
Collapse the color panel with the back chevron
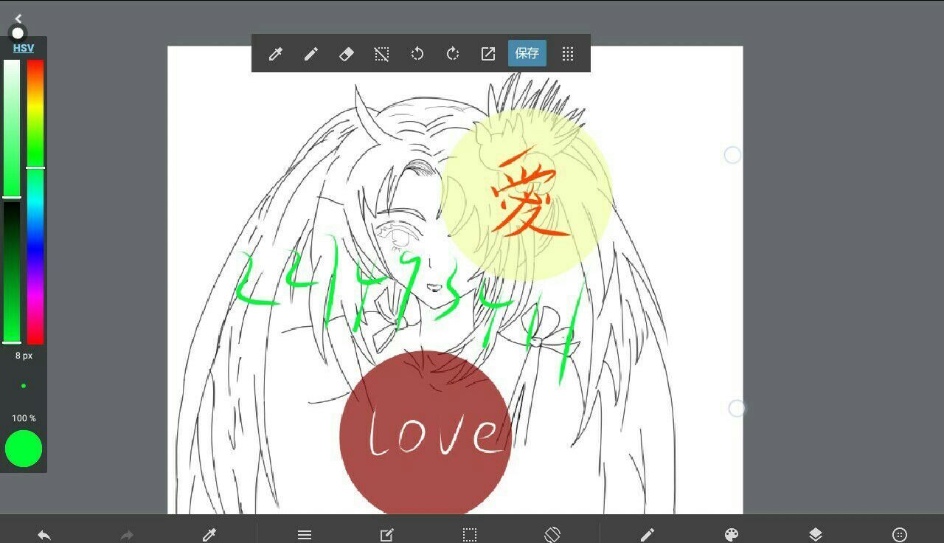pos(18,18)
